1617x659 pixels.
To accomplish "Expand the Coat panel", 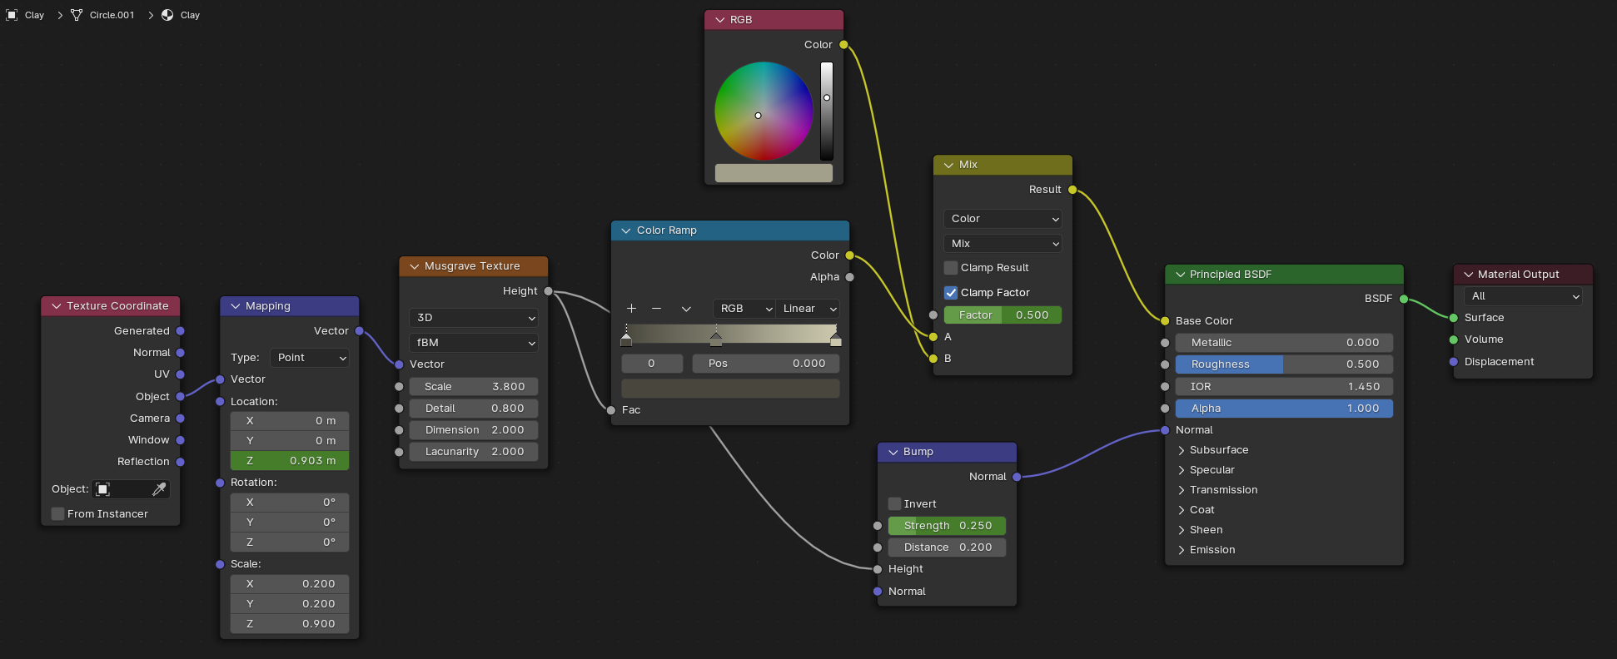I will (1182, 510).
